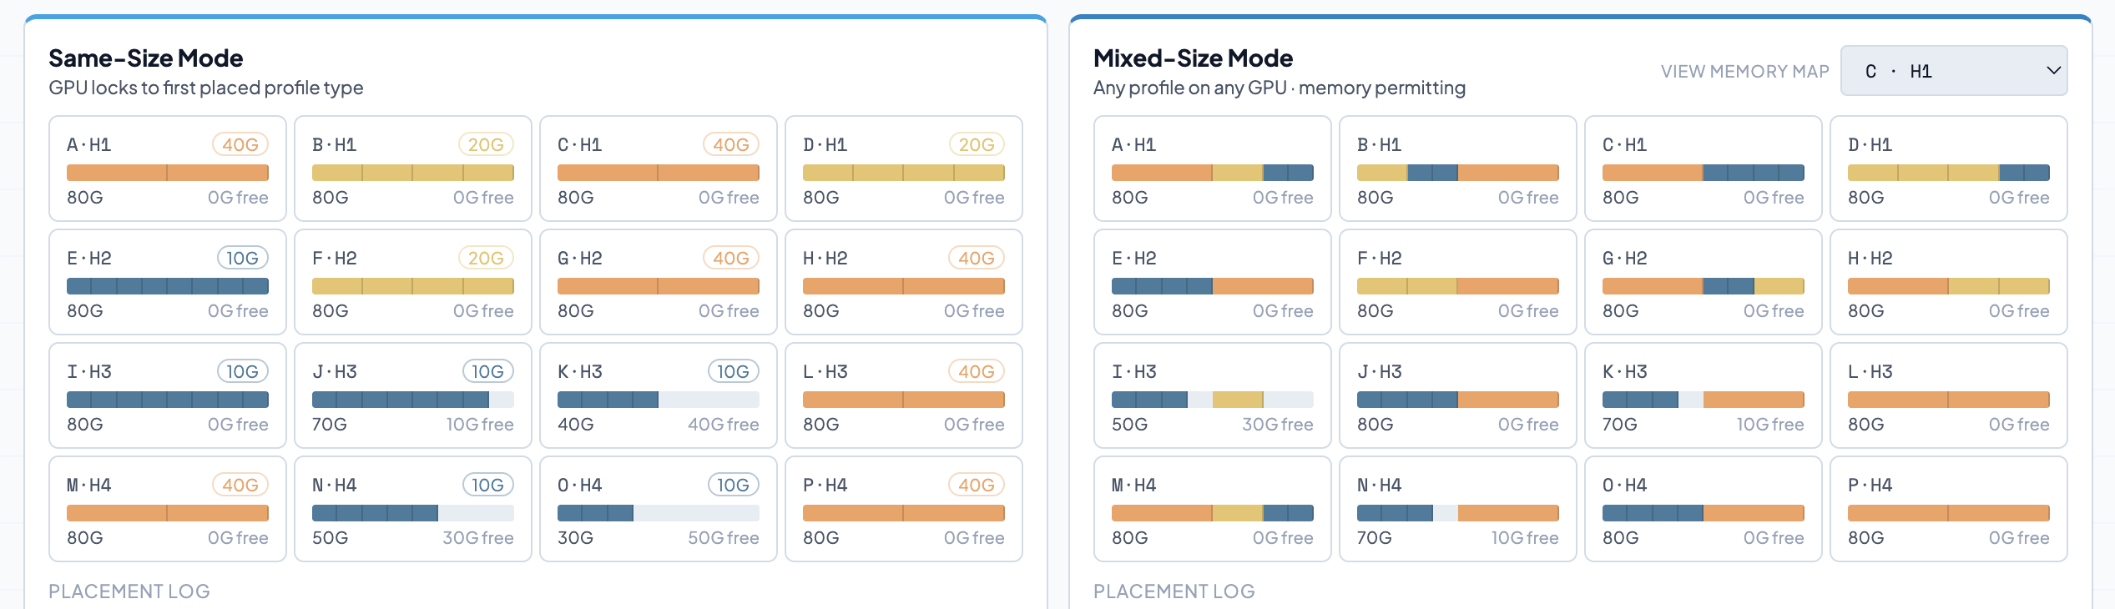The height and width of the screenshot is (609, 2115).
Task: Click the Same-Size Mode Placement Log heading
Action: (x=129, y=591)
